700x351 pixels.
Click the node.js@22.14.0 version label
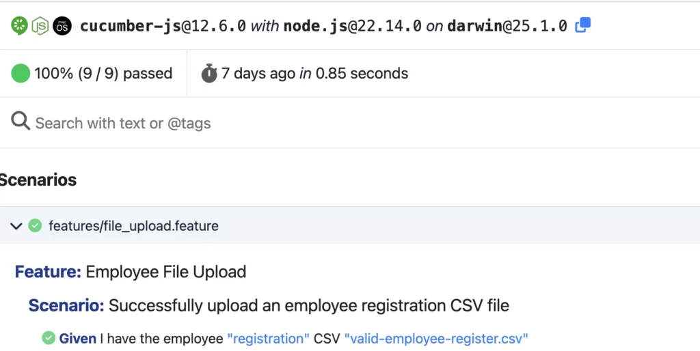353,26
